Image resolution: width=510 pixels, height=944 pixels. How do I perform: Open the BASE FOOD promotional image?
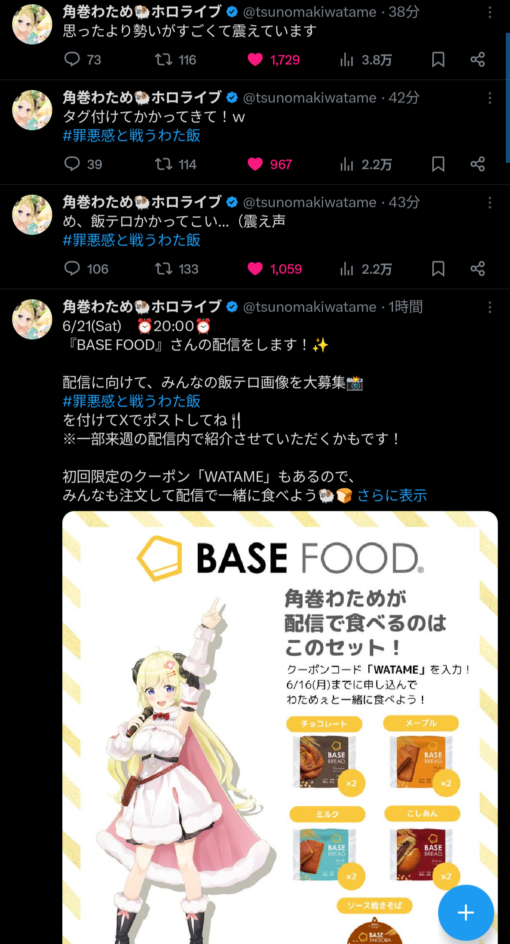tap(280, 727)
